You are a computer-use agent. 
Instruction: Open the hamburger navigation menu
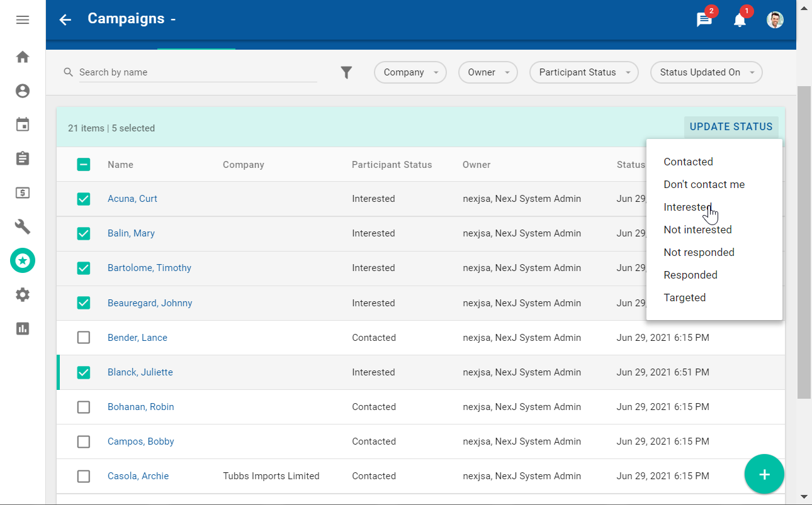point(23,19)
